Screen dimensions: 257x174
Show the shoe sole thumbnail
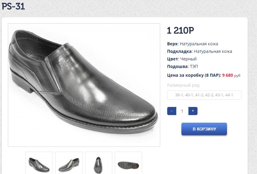(x=128, y=163)
